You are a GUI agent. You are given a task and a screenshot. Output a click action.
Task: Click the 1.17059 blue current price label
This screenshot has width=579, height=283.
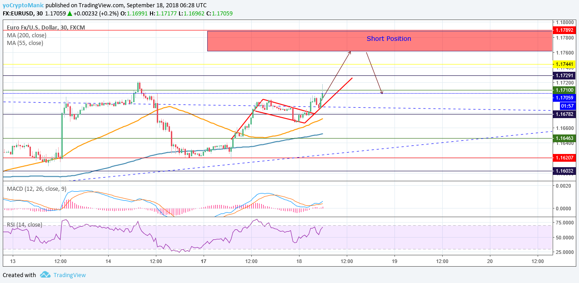[x=564, y=98]
